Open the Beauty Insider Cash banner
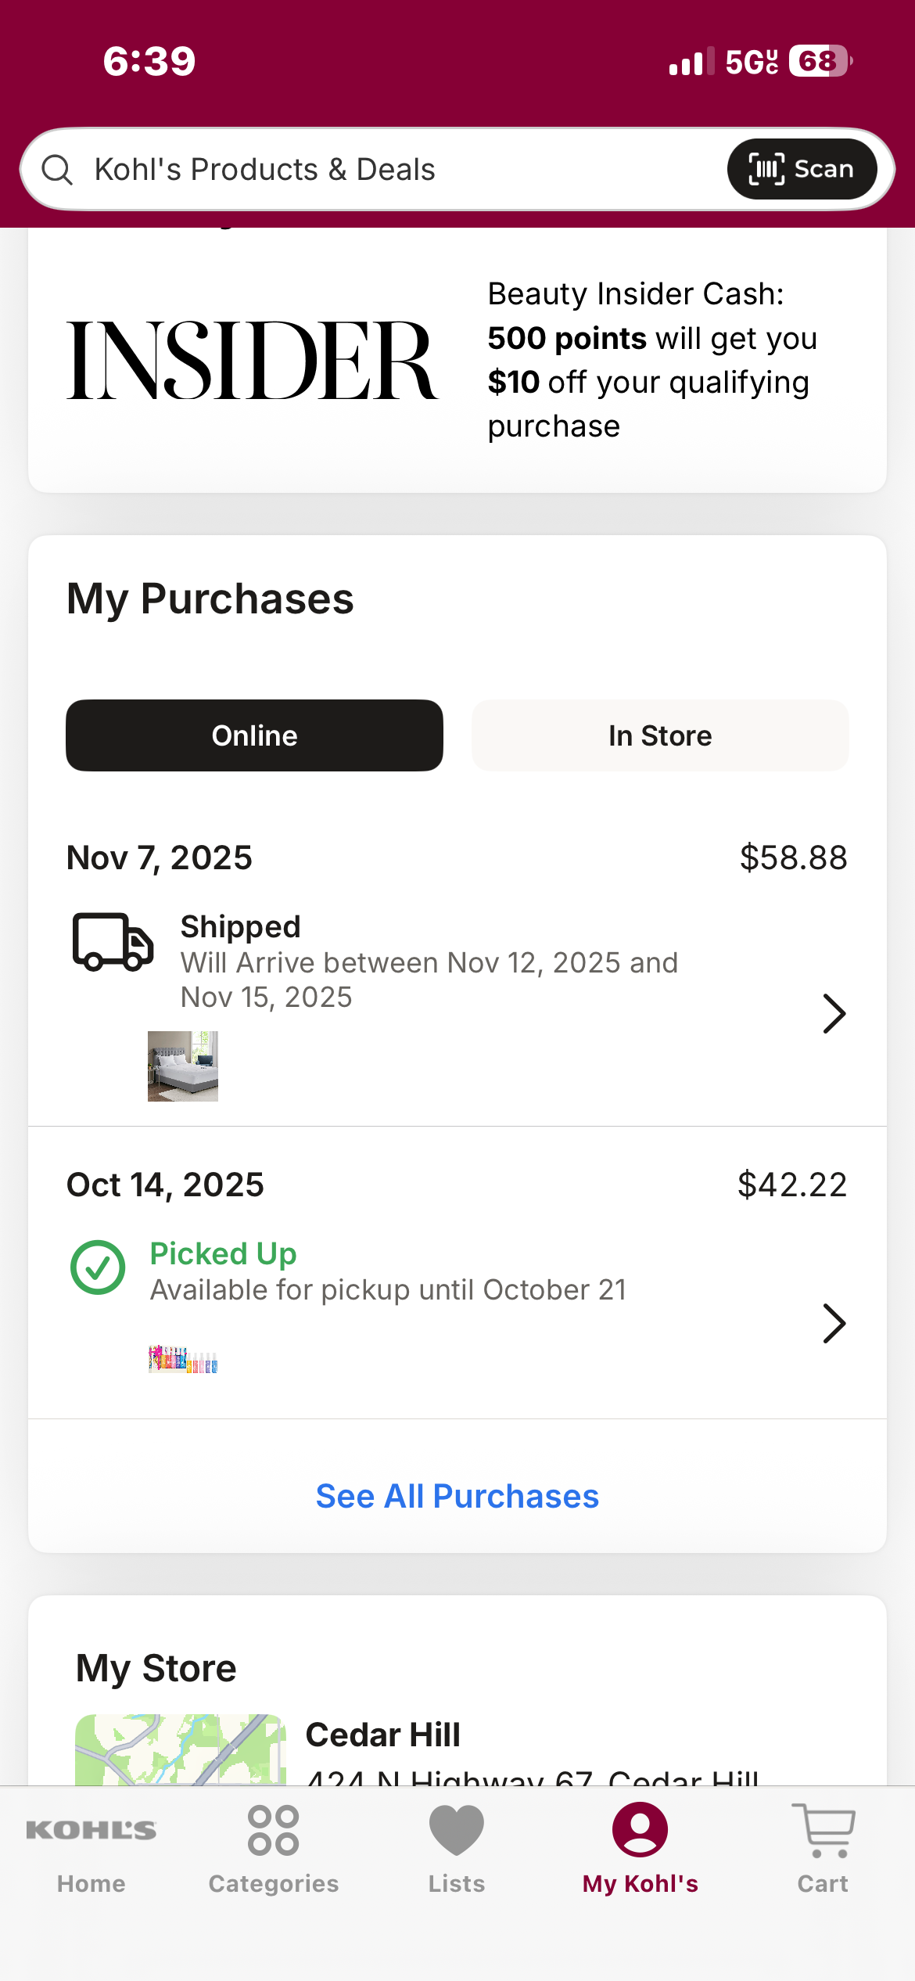 [457, 360]
